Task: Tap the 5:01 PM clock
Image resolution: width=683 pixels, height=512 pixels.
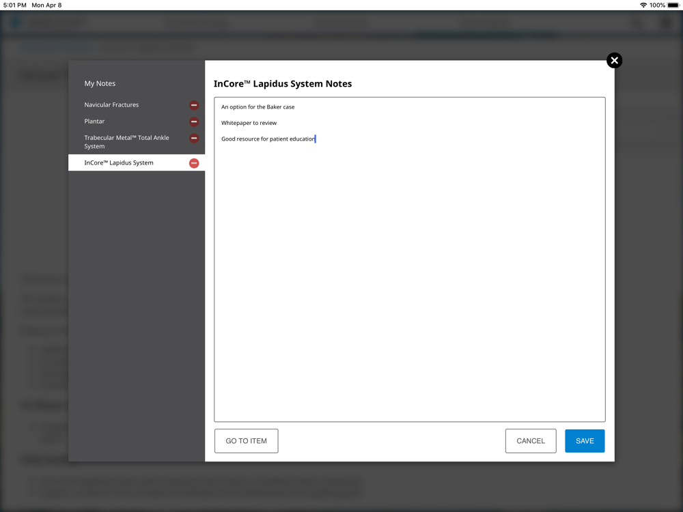Action: pos(15,5)
